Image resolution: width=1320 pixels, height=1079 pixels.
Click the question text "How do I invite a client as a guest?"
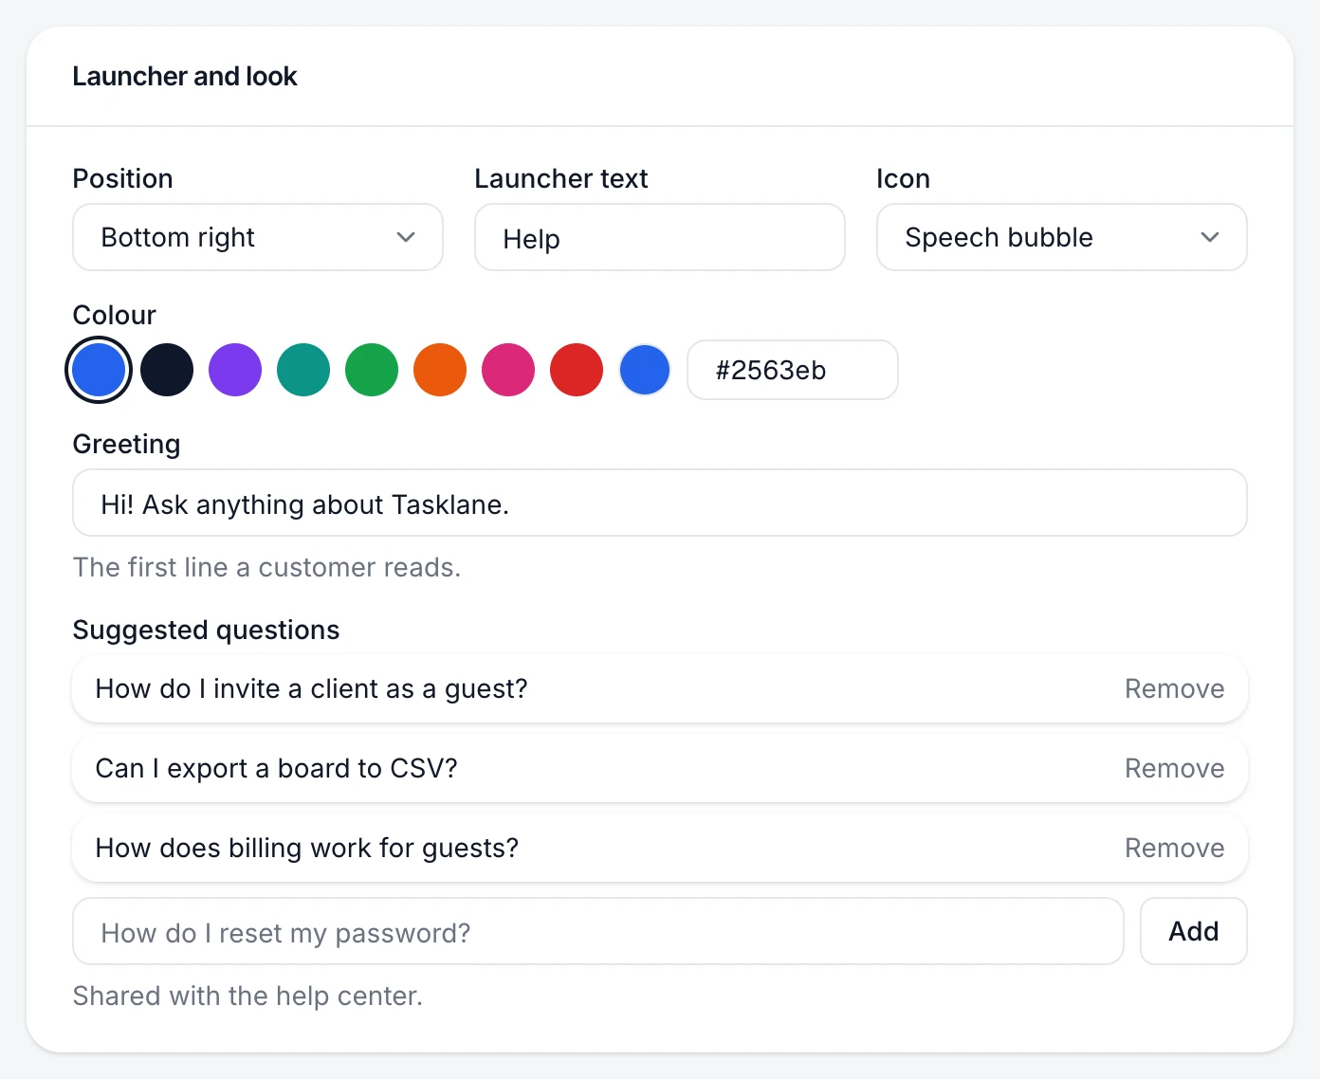tap(311, 688)
